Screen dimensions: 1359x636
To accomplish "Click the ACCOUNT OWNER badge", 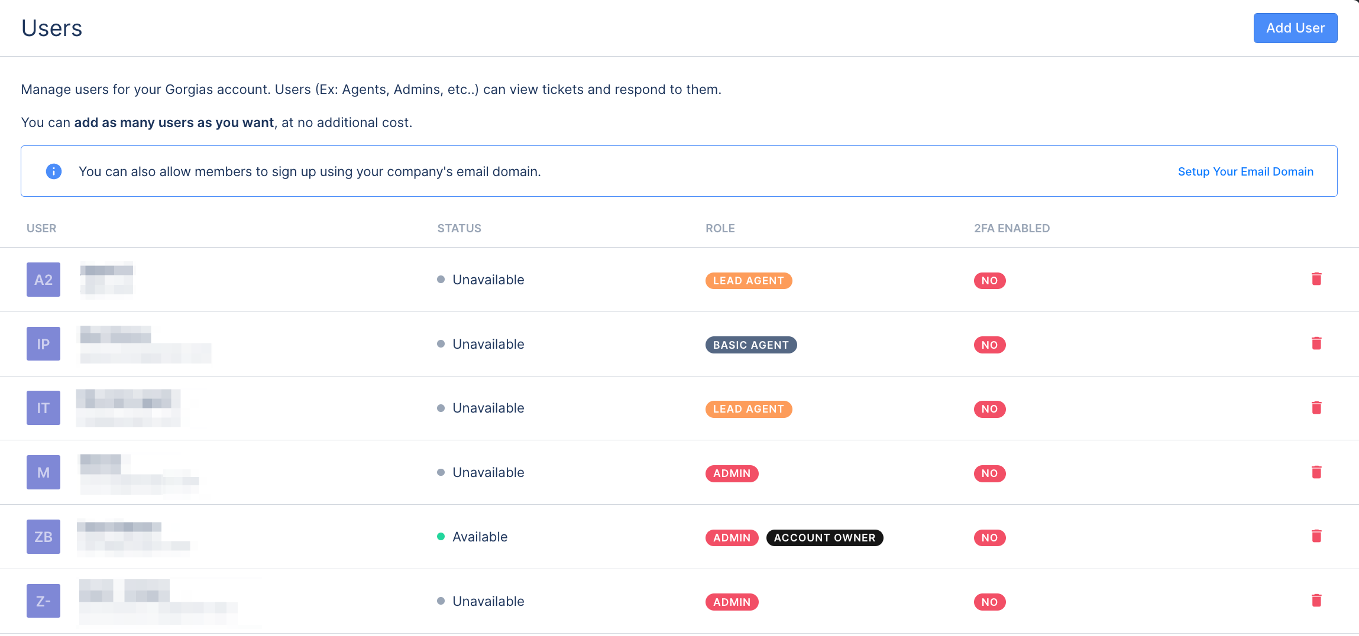I will (x=824, y=538).
